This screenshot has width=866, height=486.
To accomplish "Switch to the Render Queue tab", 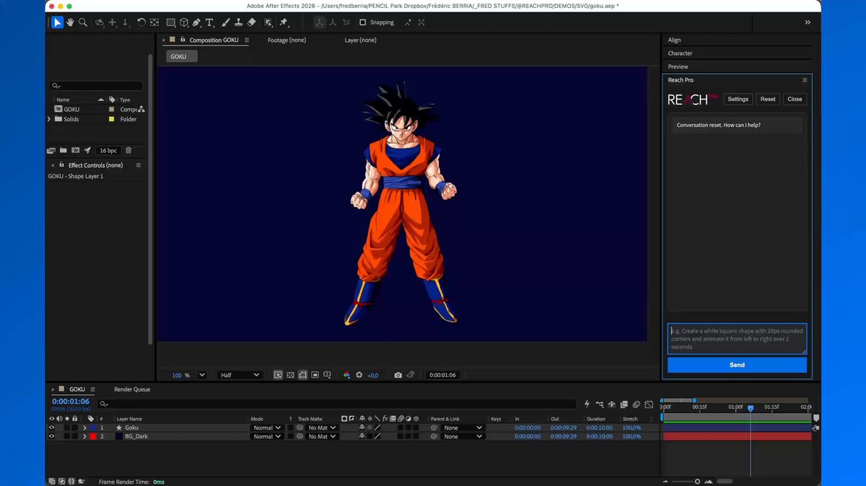I will click(132, 389).
